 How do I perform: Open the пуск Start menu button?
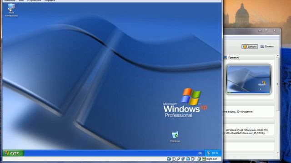pos(13,153)
